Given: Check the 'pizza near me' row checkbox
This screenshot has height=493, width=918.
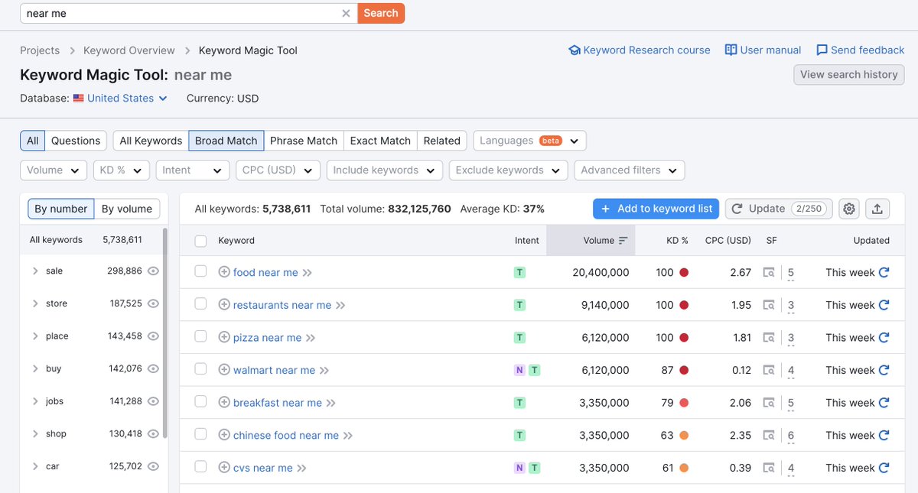Looking at the screenshot, I should coord(200,336).
